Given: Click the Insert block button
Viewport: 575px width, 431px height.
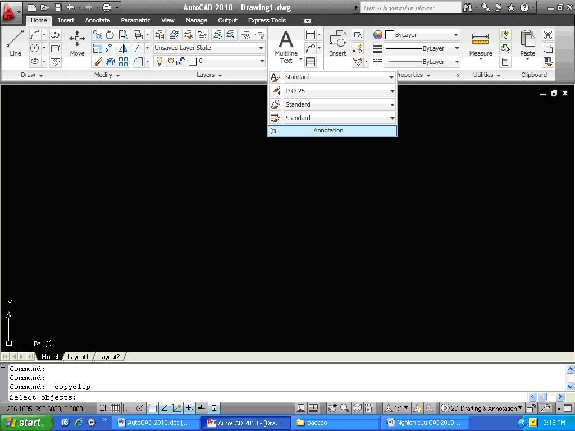Looking at the screenshot, I should click(x=337, y=44).
